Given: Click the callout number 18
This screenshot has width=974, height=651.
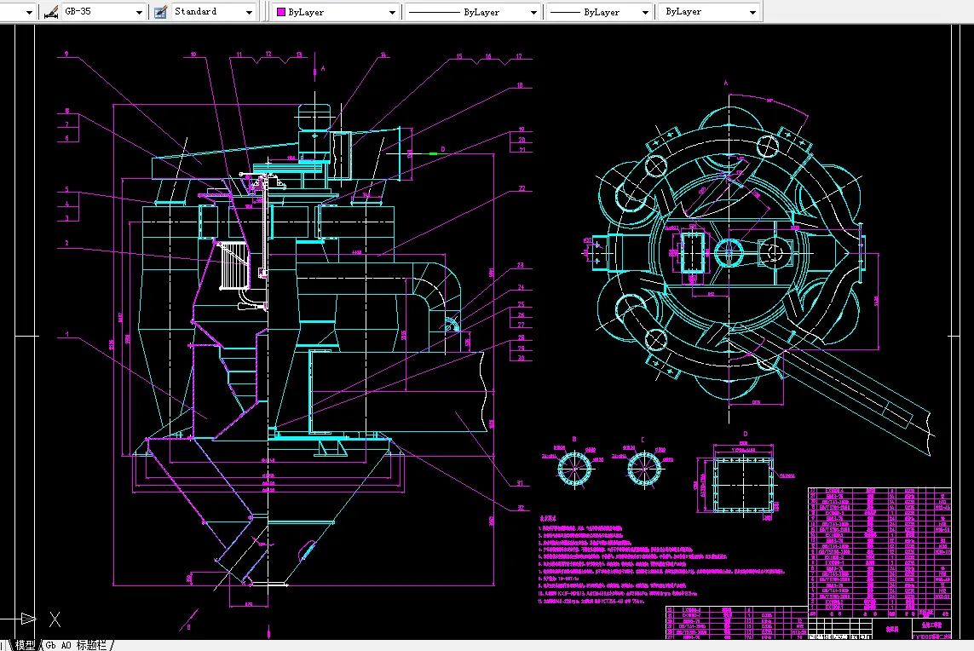Looking at the screenshot, I should (x=520, y=85).
